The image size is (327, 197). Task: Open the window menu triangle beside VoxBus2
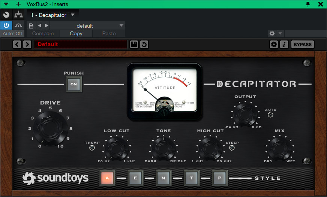click(x=6, y=4)
